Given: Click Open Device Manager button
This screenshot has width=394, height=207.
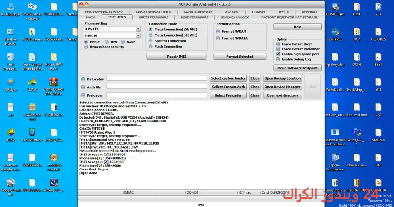Looking at the screenshot, I should [x=282, y=87].
